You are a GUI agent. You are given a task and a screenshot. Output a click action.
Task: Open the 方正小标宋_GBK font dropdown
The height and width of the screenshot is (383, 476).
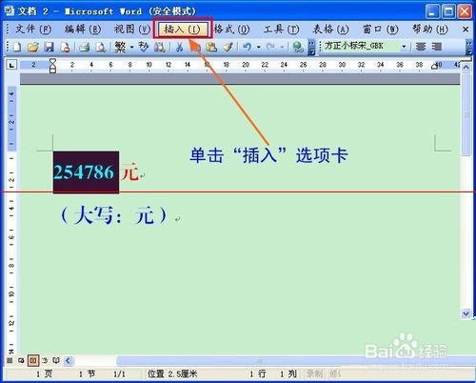[x=404, y=47]
